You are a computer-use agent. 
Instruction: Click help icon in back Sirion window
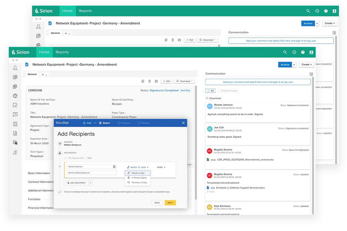(x=326, y=11)
